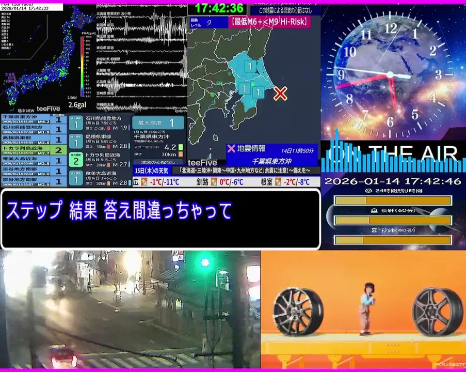Click the silver-black multi-spoke alloy wheel
Screen dimensions: 466x372
point(298,311)
